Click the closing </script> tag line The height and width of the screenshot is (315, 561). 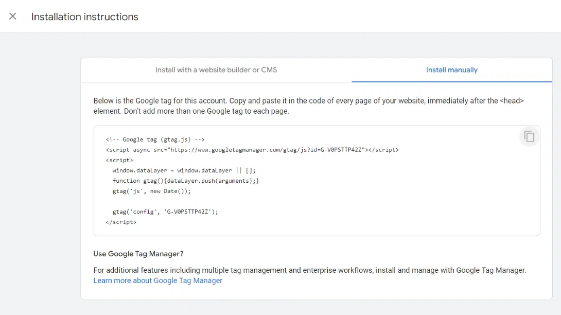121,222
